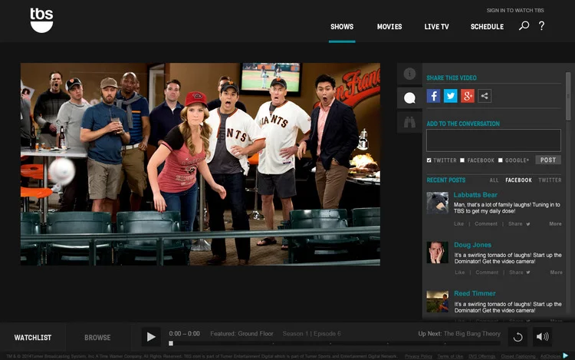This screenshot has width=575, height=360.
Task: Open the Movies nav tab
Action: [x=389, y=27]
